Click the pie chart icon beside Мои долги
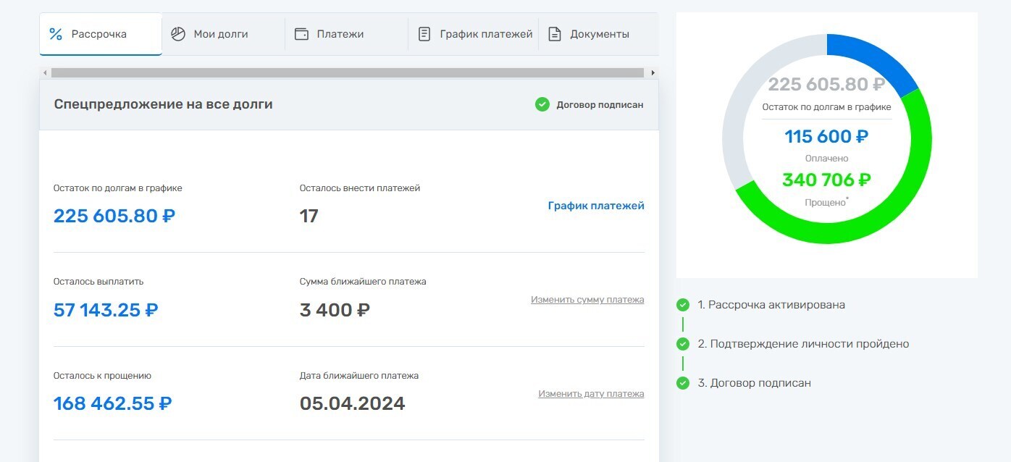This screenshot has width=1011, height=462. (176, 33)
